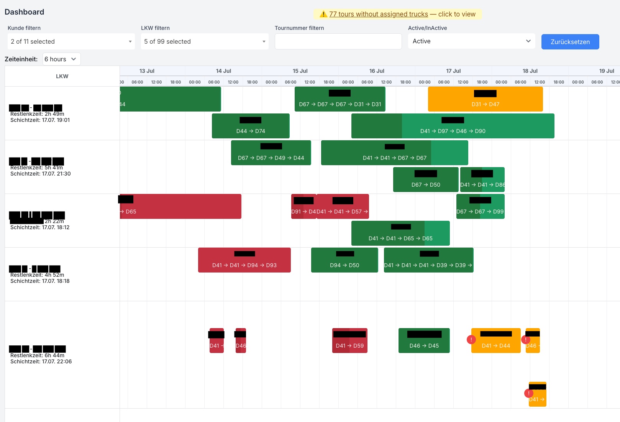Click red alert badge on D41 → D44 tour

click(x=471, y=340)
